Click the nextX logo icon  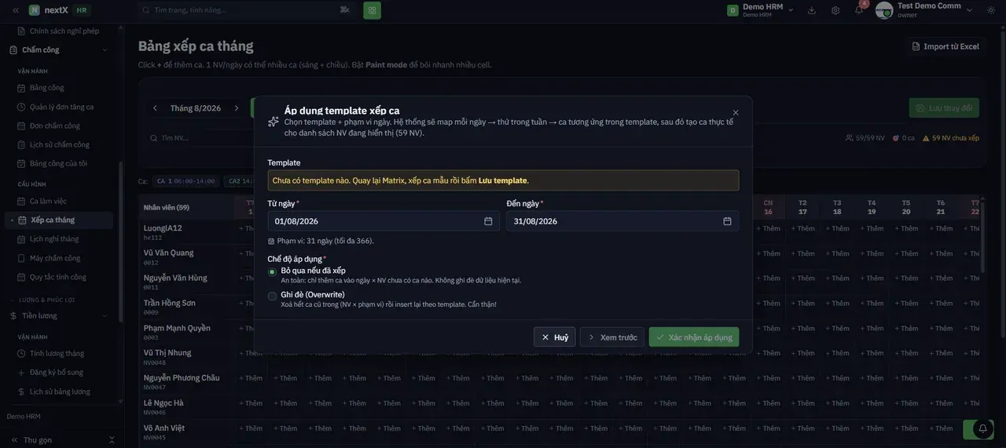pos(34,10)
